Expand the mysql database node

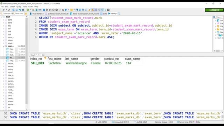[x=3, y=72]
